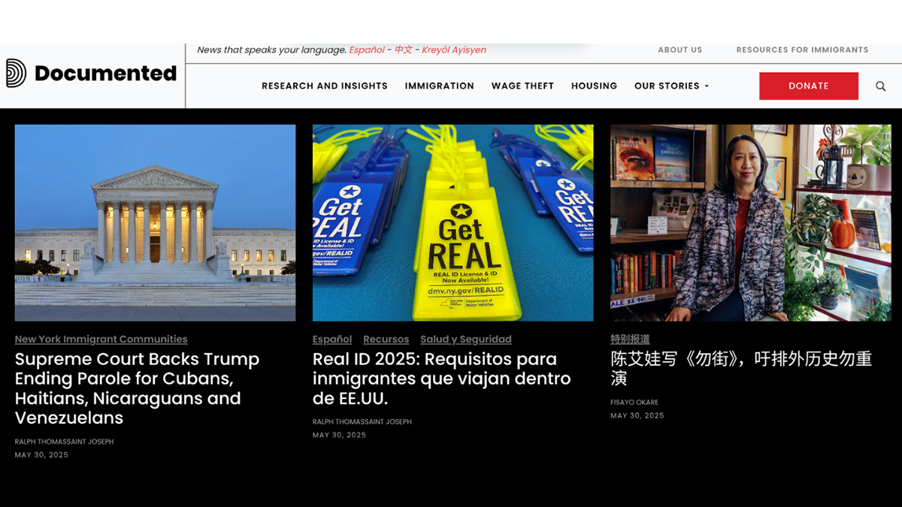Open the site search magnifier icon
Viewport: 902px width, 507px height.
click(x=880, y=86)
